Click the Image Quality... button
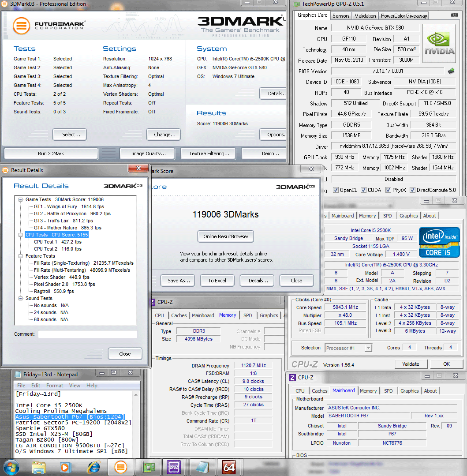This screenshot has height=476, width=467. pos(148,154)
